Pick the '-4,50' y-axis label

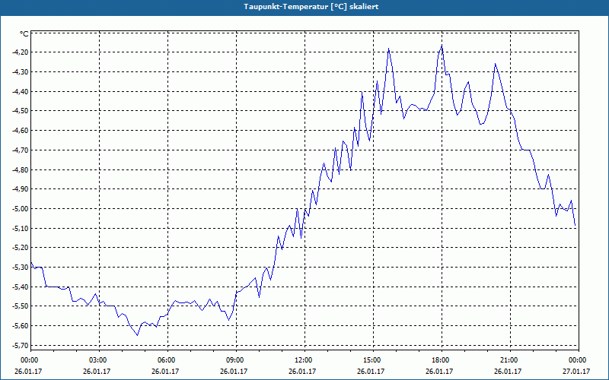pyautogui.click(x=21, y=111)
